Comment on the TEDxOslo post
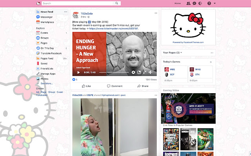This screenshot has width=251, height=156. pos(115,86)
